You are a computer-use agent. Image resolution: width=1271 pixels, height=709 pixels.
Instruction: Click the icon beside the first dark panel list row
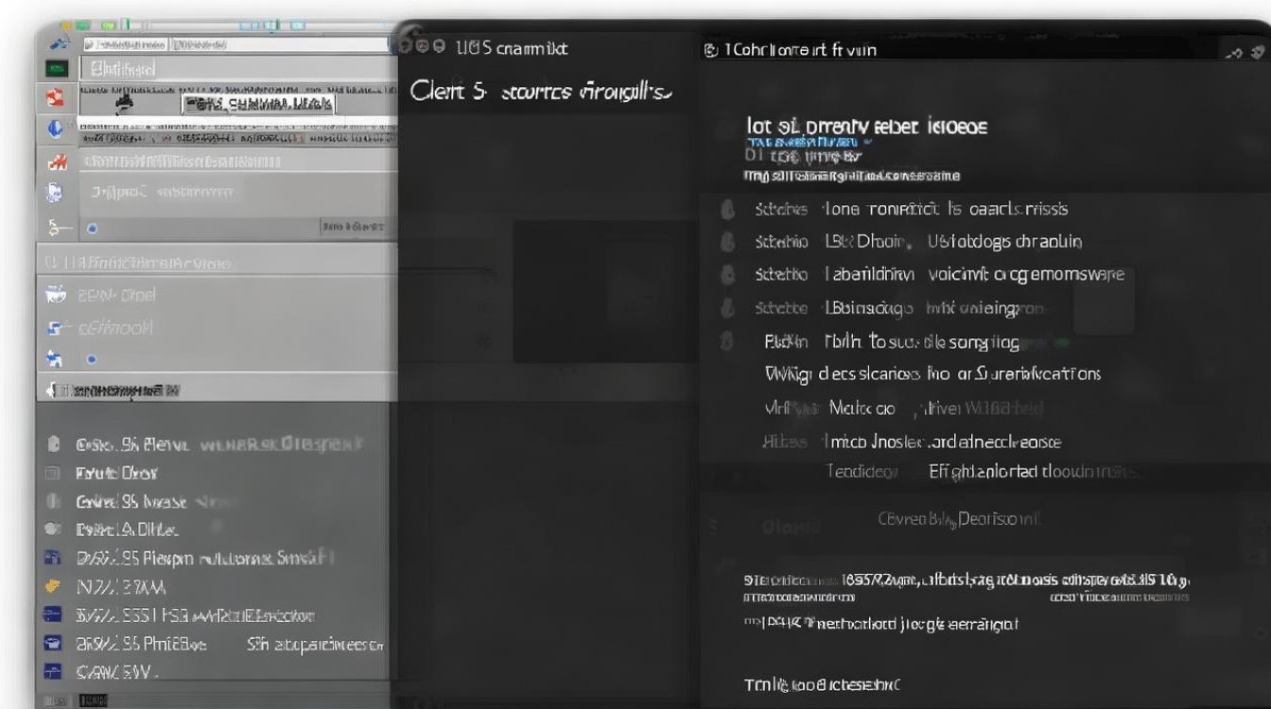pos(727,210)
